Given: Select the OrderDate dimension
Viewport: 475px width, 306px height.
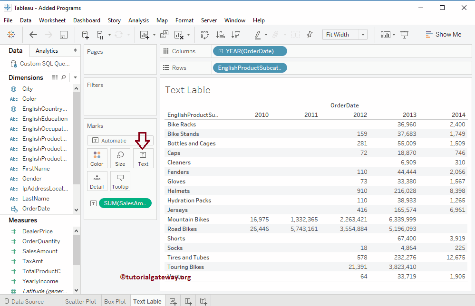Looking at the screenshot, I should 36,209.
